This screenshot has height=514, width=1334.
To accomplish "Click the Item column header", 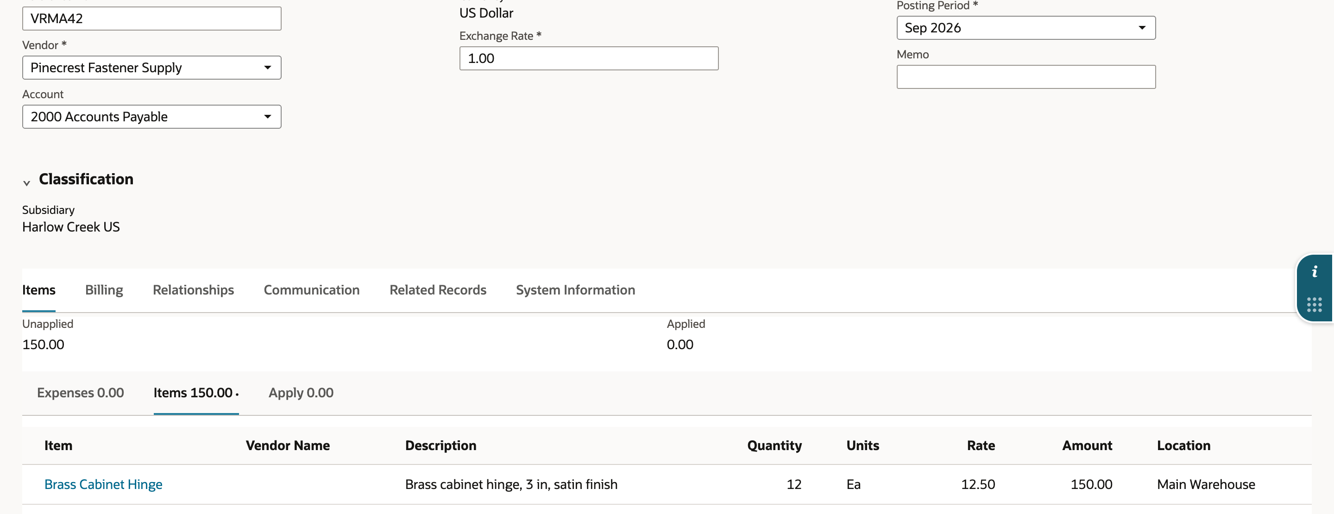I will point(58,445).
